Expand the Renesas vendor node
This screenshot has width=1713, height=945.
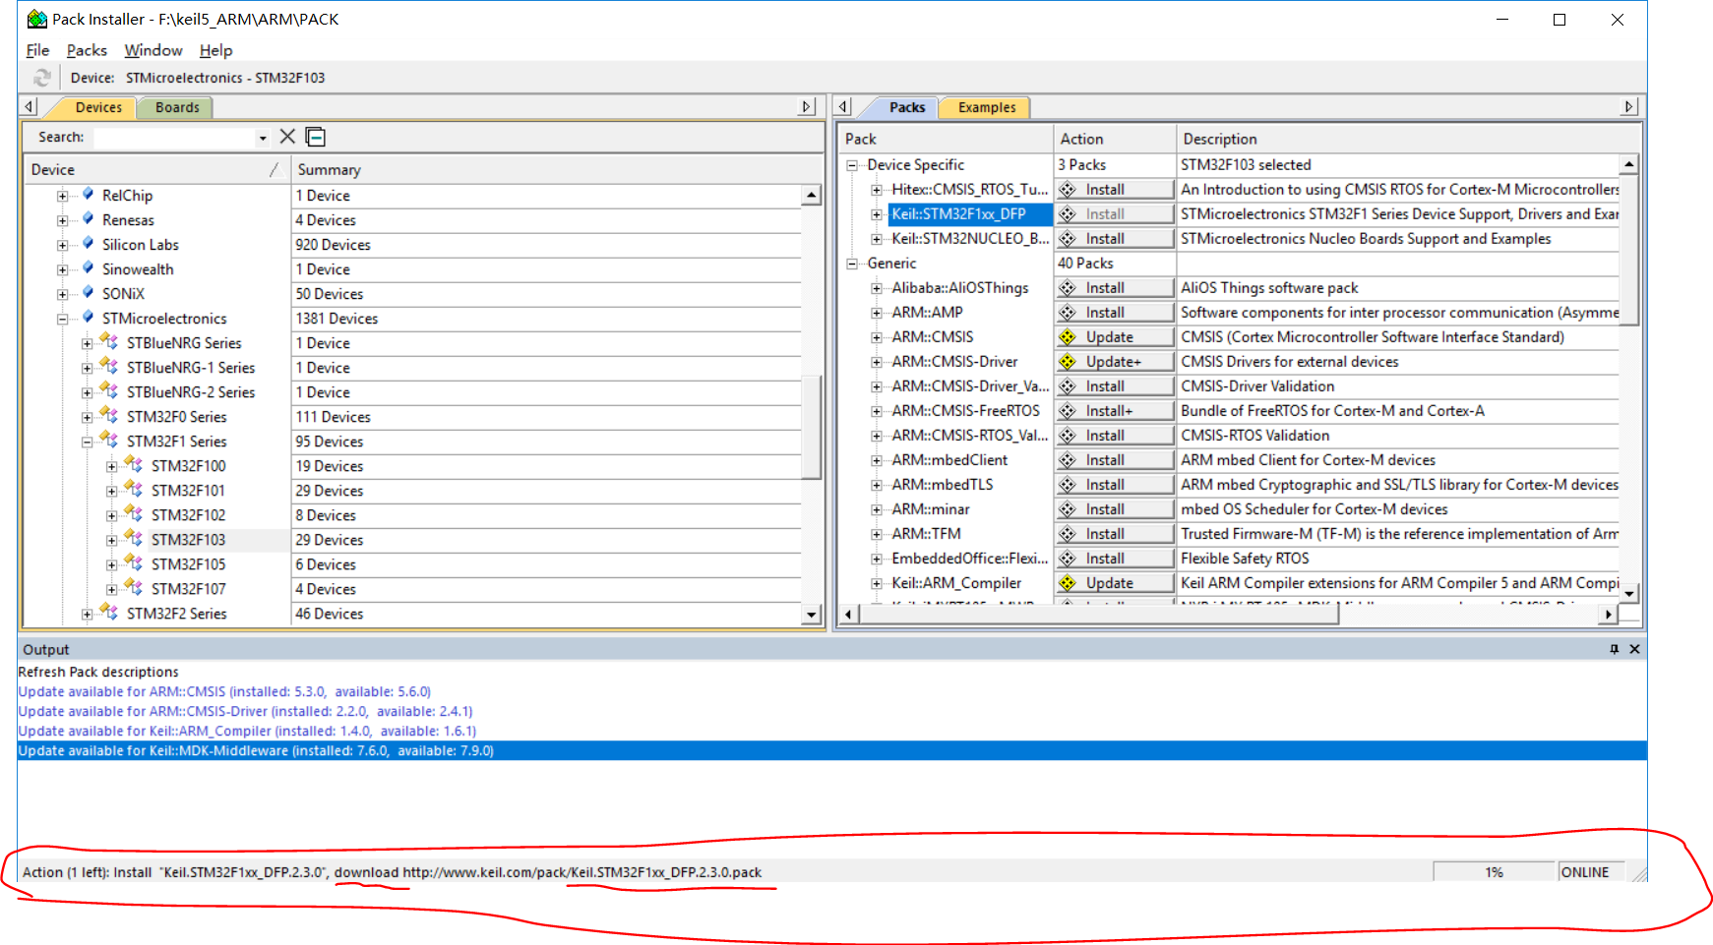tap(63, 220)
